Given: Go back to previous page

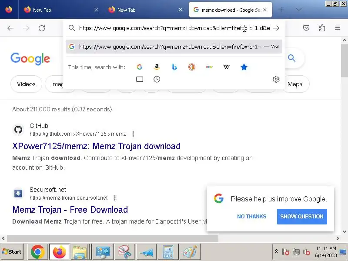Looking at the screenshot, I should (10, 28).
